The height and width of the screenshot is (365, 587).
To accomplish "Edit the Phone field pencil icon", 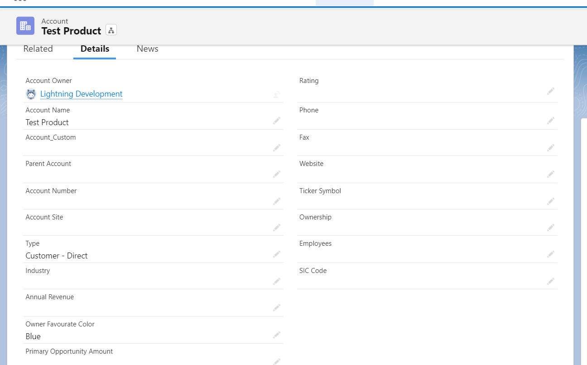I will [x=550, y=121].
